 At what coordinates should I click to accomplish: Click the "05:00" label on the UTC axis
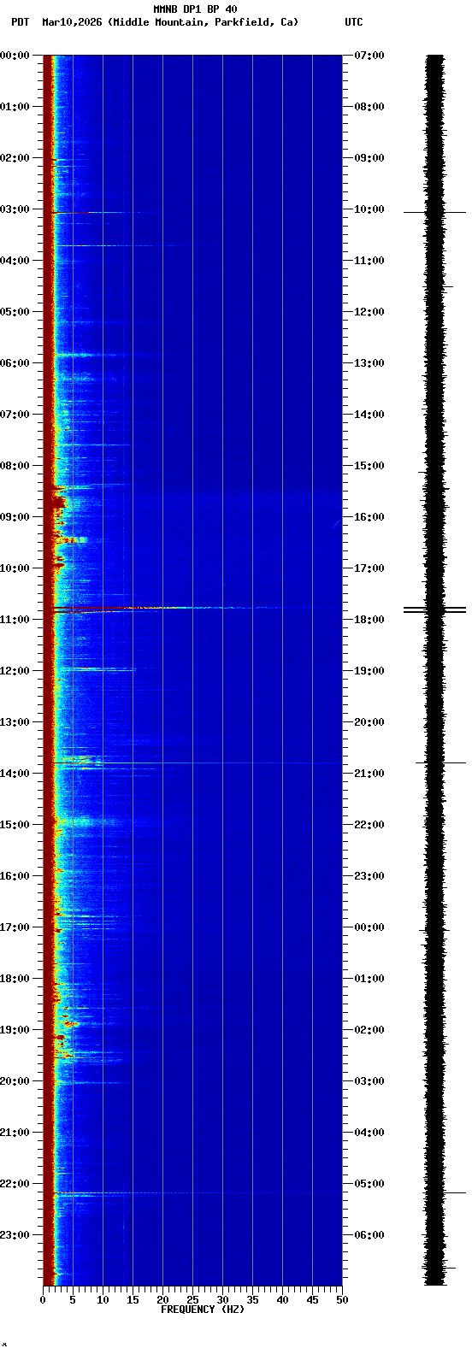click(369, 1184)
